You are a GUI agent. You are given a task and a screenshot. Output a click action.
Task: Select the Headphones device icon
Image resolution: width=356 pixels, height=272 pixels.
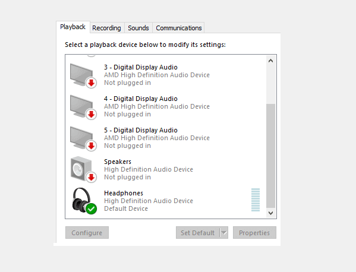coord(84,201)
